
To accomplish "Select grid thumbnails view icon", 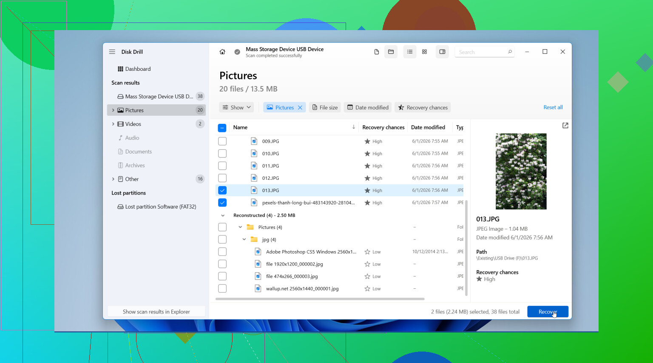I will point(424,52).
